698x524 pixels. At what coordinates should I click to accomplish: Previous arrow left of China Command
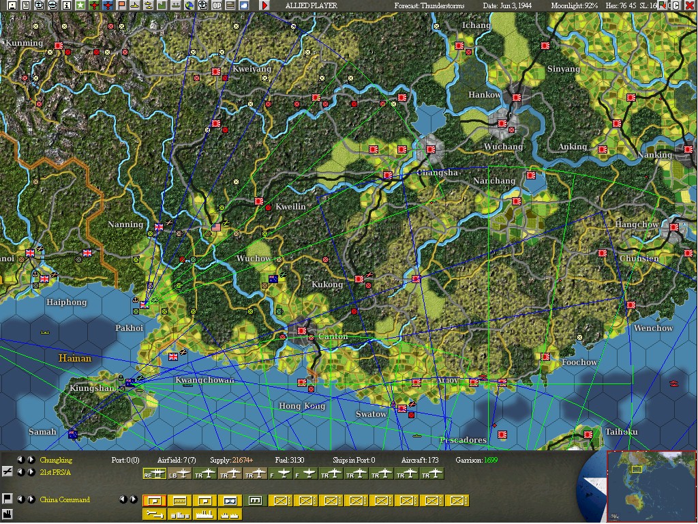(20, 499)
